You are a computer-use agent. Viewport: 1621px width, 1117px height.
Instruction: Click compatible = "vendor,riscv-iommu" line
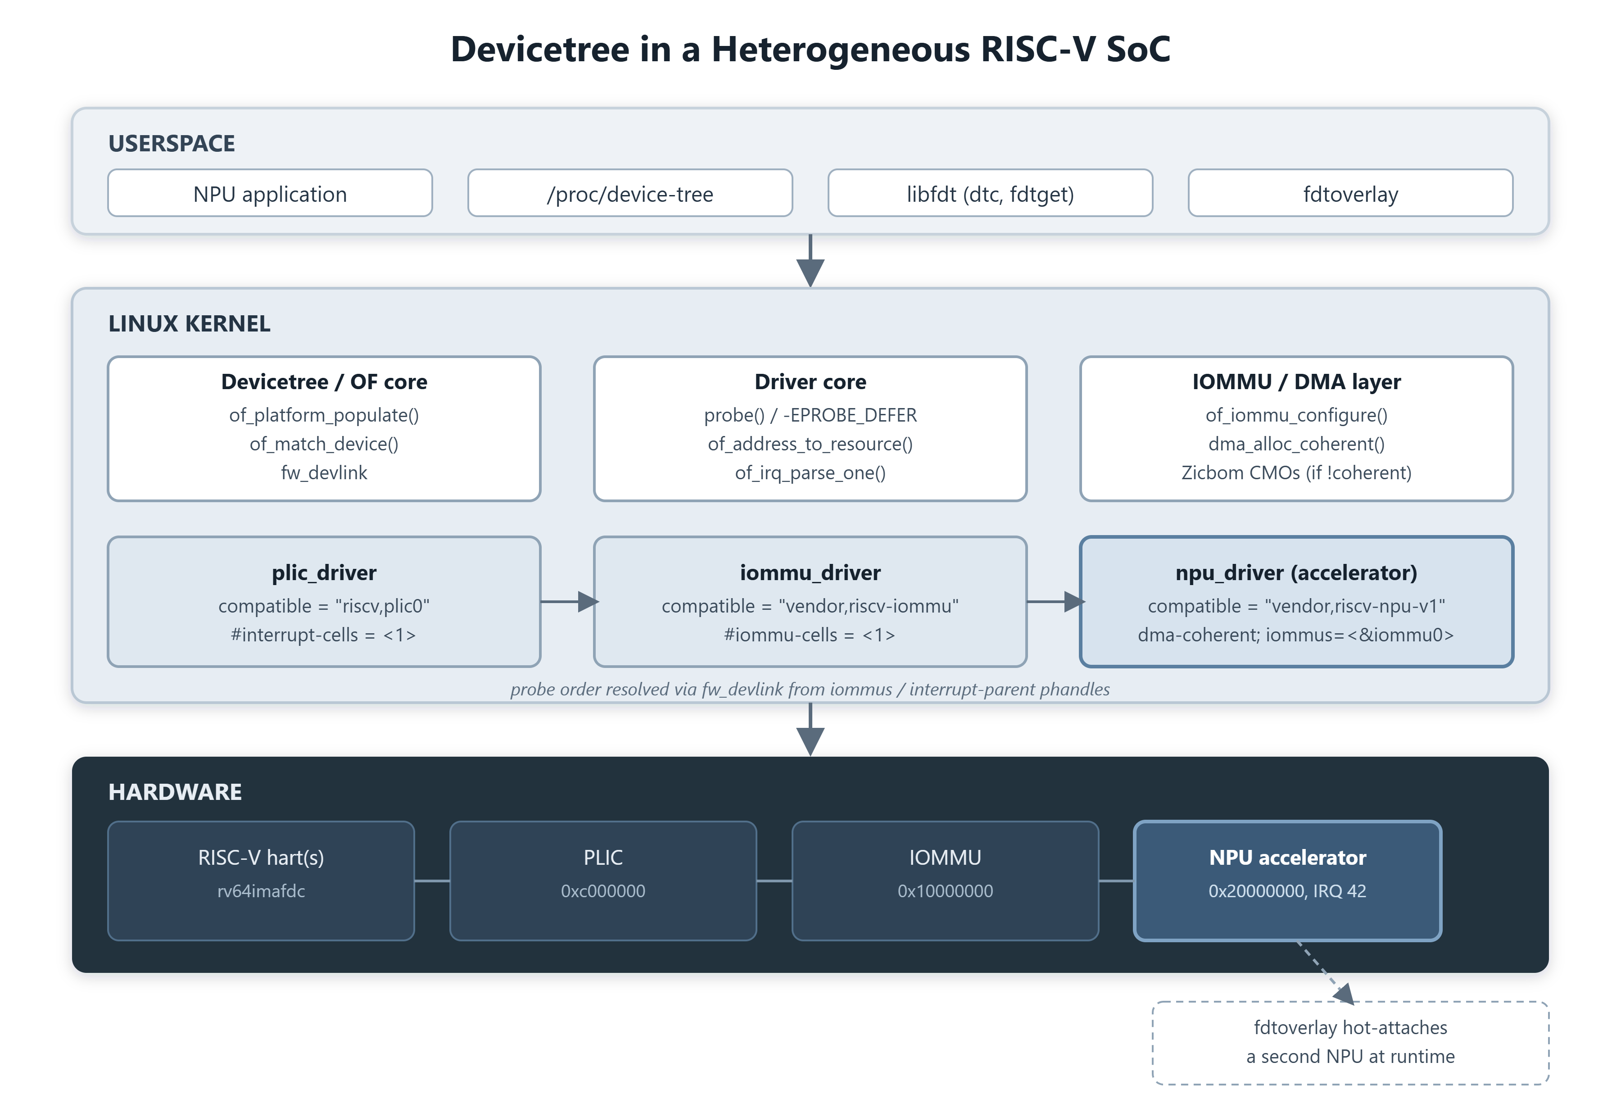coord(810,605)
